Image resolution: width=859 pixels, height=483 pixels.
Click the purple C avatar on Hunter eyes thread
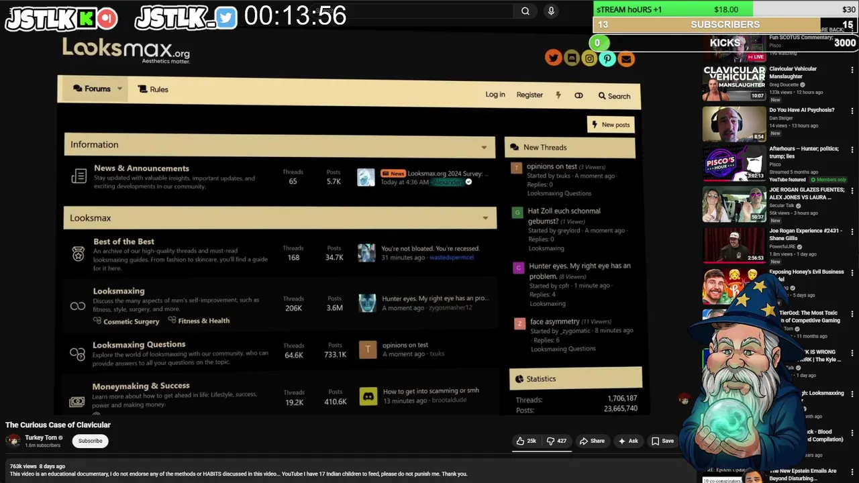[x=518, y=268]
